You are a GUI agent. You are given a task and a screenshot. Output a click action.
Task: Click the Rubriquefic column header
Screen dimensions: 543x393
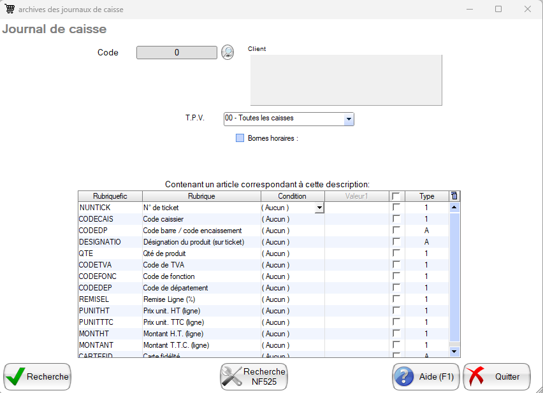110,196
